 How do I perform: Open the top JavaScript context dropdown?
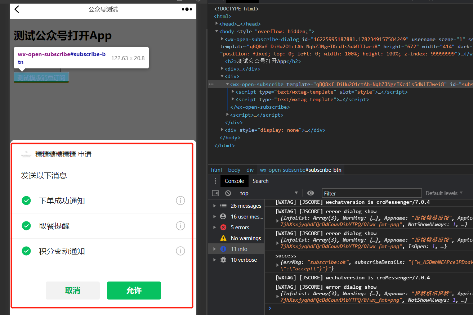tap(269, 193)
